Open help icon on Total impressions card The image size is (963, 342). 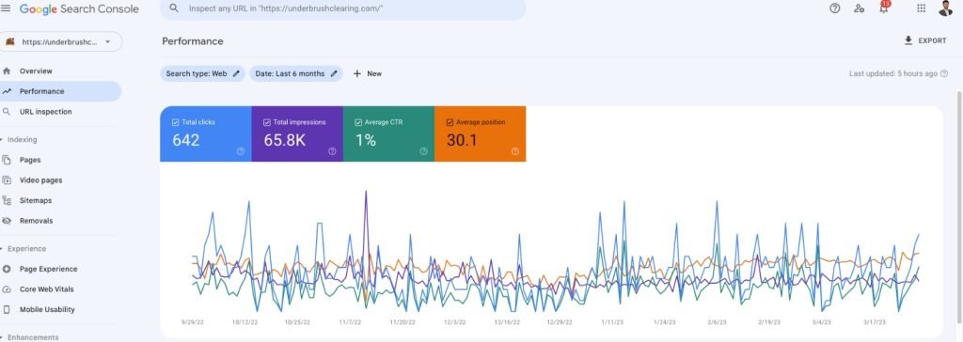332,151
